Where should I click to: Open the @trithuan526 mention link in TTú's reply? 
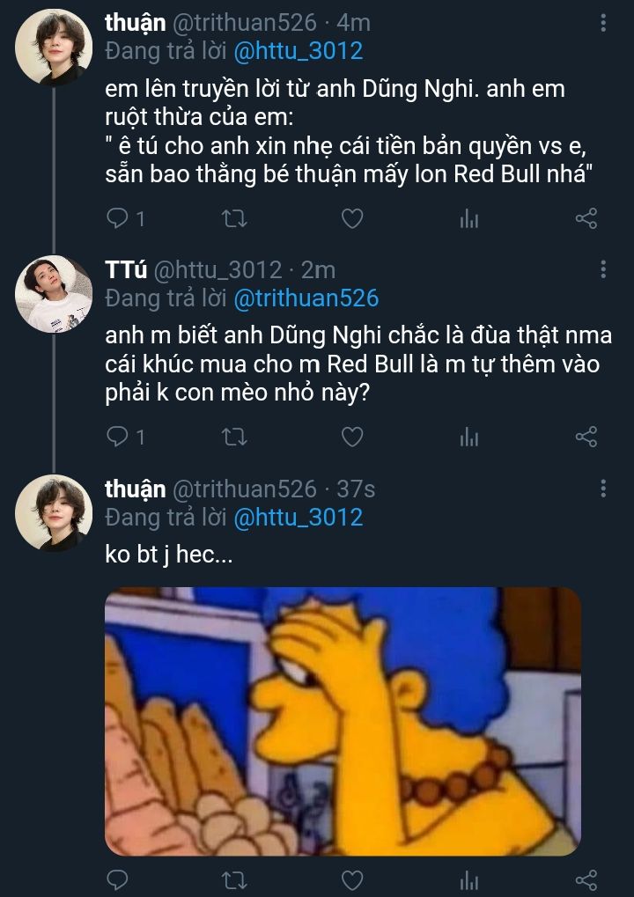[306, 298]
